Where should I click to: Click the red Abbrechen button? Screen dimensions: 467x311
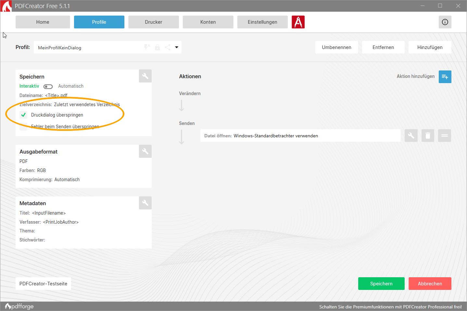(x=430, y=283)
